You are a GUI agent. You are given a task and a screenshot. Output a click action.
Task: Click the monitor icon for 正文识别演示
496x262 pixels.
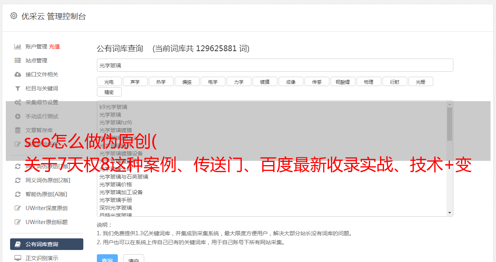coord(17,258)
